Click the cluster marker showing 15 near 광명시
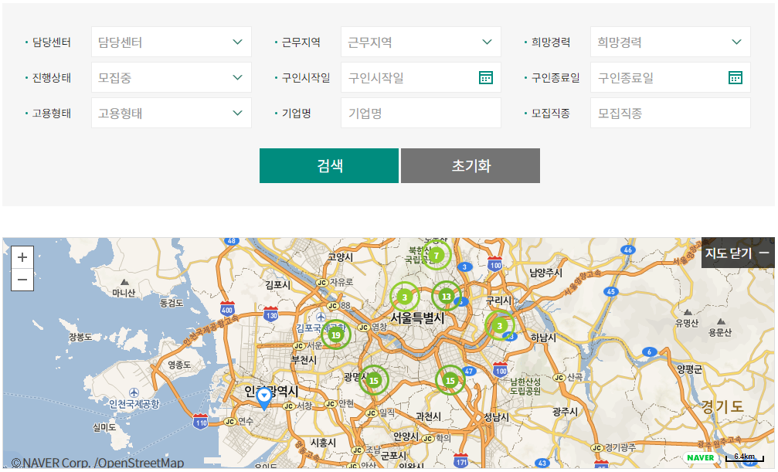Image resolution: width=778 pixels, height=472 pixels. tap(375, 380)
